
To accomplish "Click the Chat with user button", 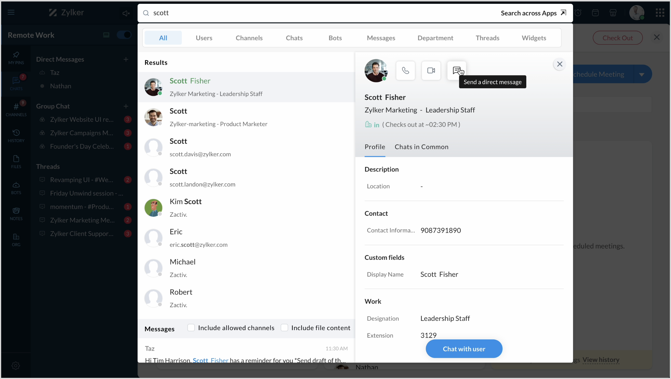I will click(x=464, y=349).
